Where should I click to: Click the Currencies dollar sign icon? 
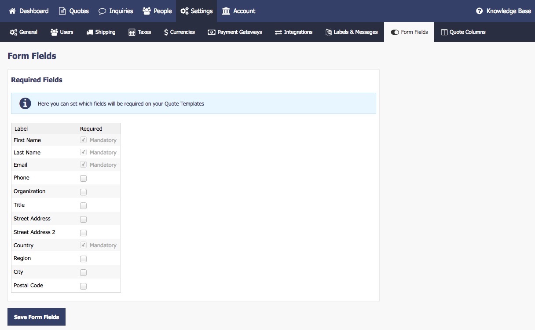coord(166,32)
